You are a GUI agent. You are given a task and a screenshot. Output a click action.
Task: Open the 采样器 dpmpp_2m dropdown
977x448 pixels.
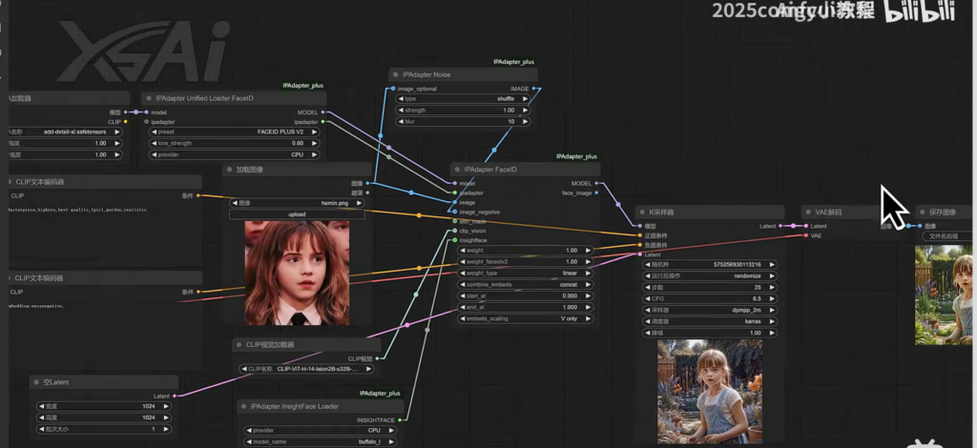click(712, 310)
